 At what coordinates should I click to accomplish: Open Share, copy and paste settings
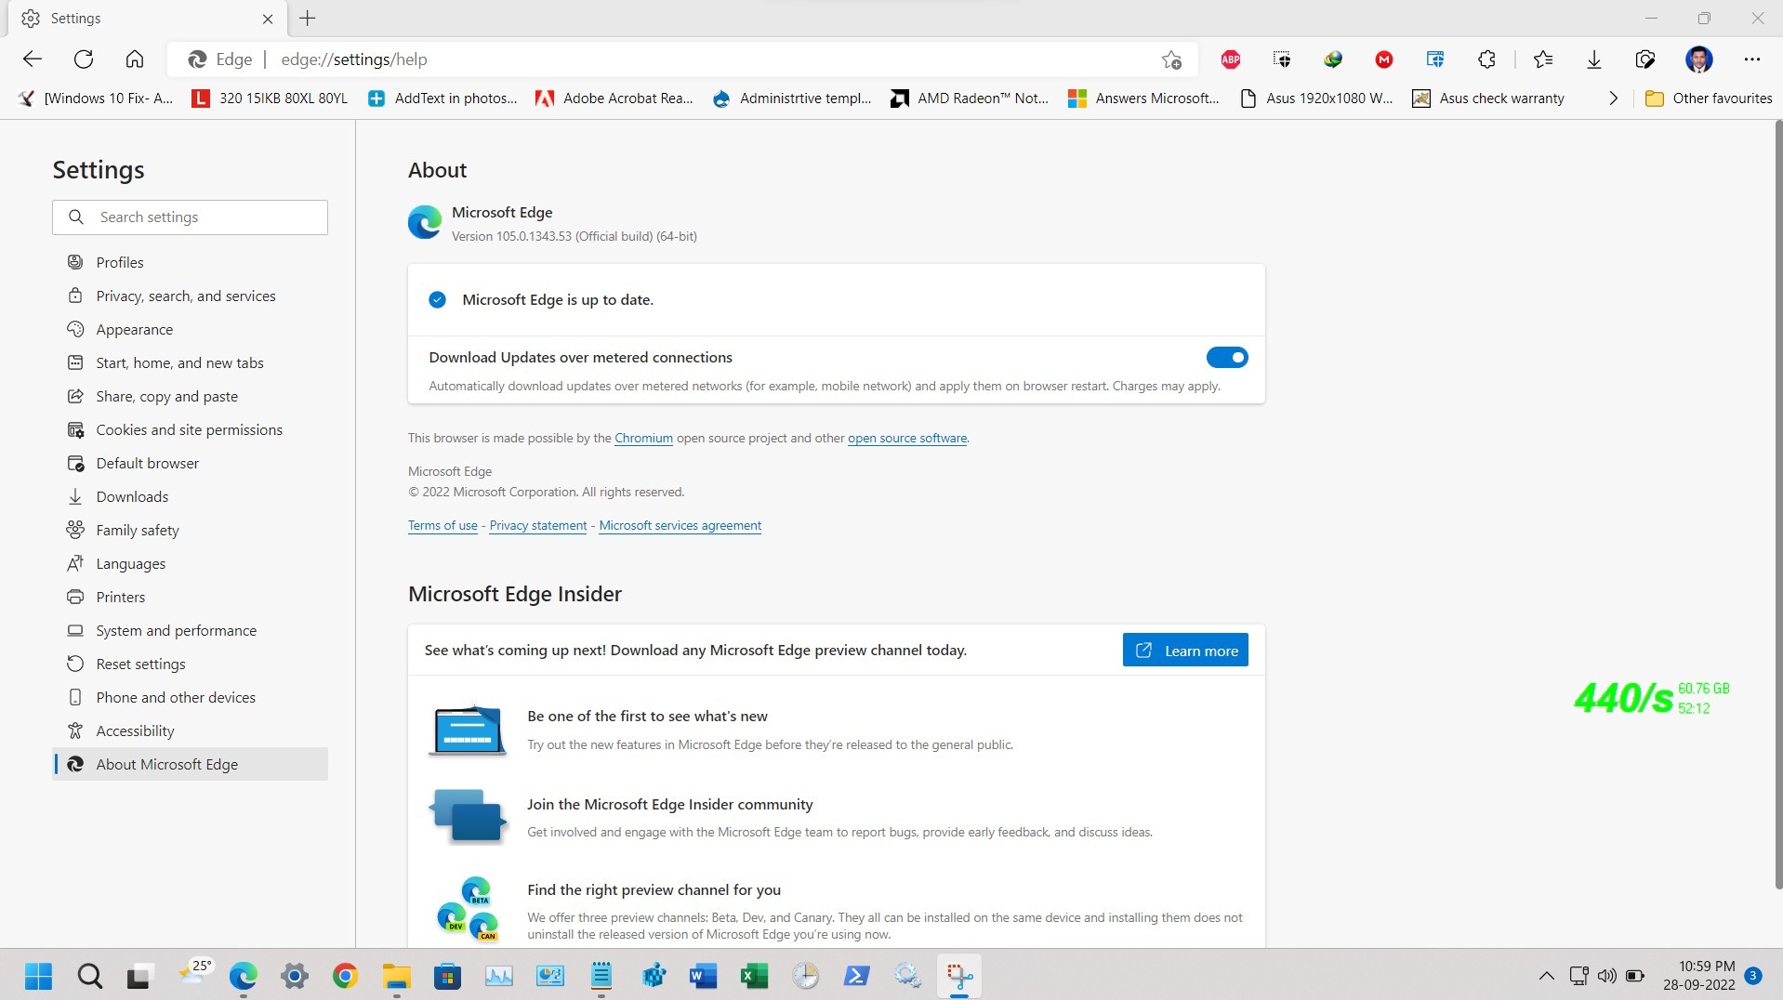coord(191,396)
